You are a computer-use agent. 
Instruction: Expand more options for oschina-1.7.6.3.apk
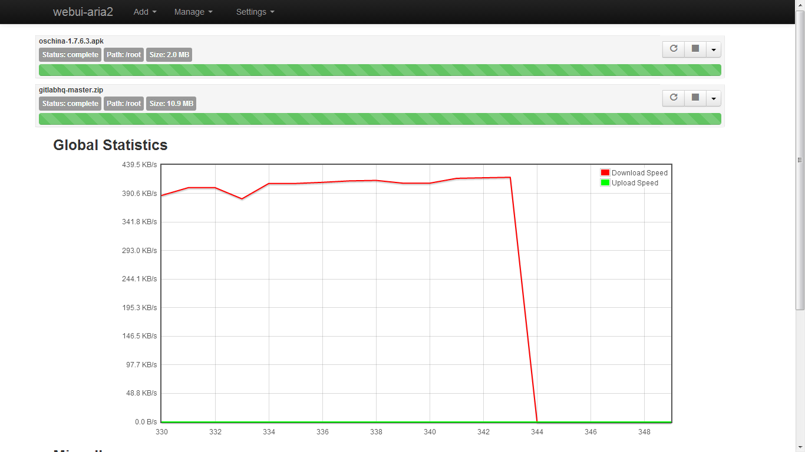click(714, 49)
